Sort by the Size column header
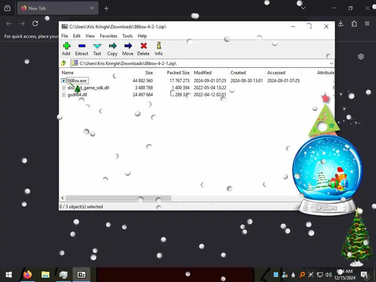Image resolution: width=376 pixels, height=282 pixels. point(149,73)
